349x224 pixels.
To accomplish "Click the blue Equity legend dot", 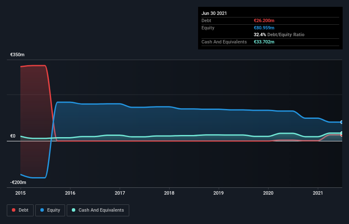I will 42,210.
